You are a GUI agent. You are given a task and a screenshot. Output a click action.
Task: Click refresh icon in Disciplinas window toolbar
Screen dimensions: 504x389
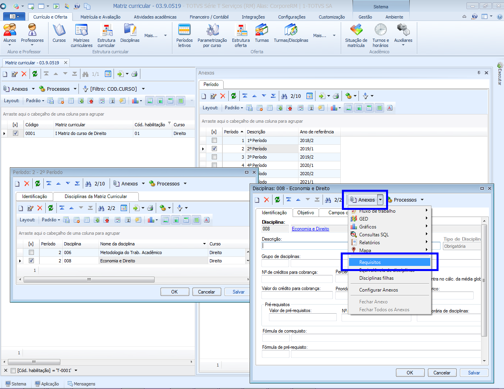tap(277, 200)
